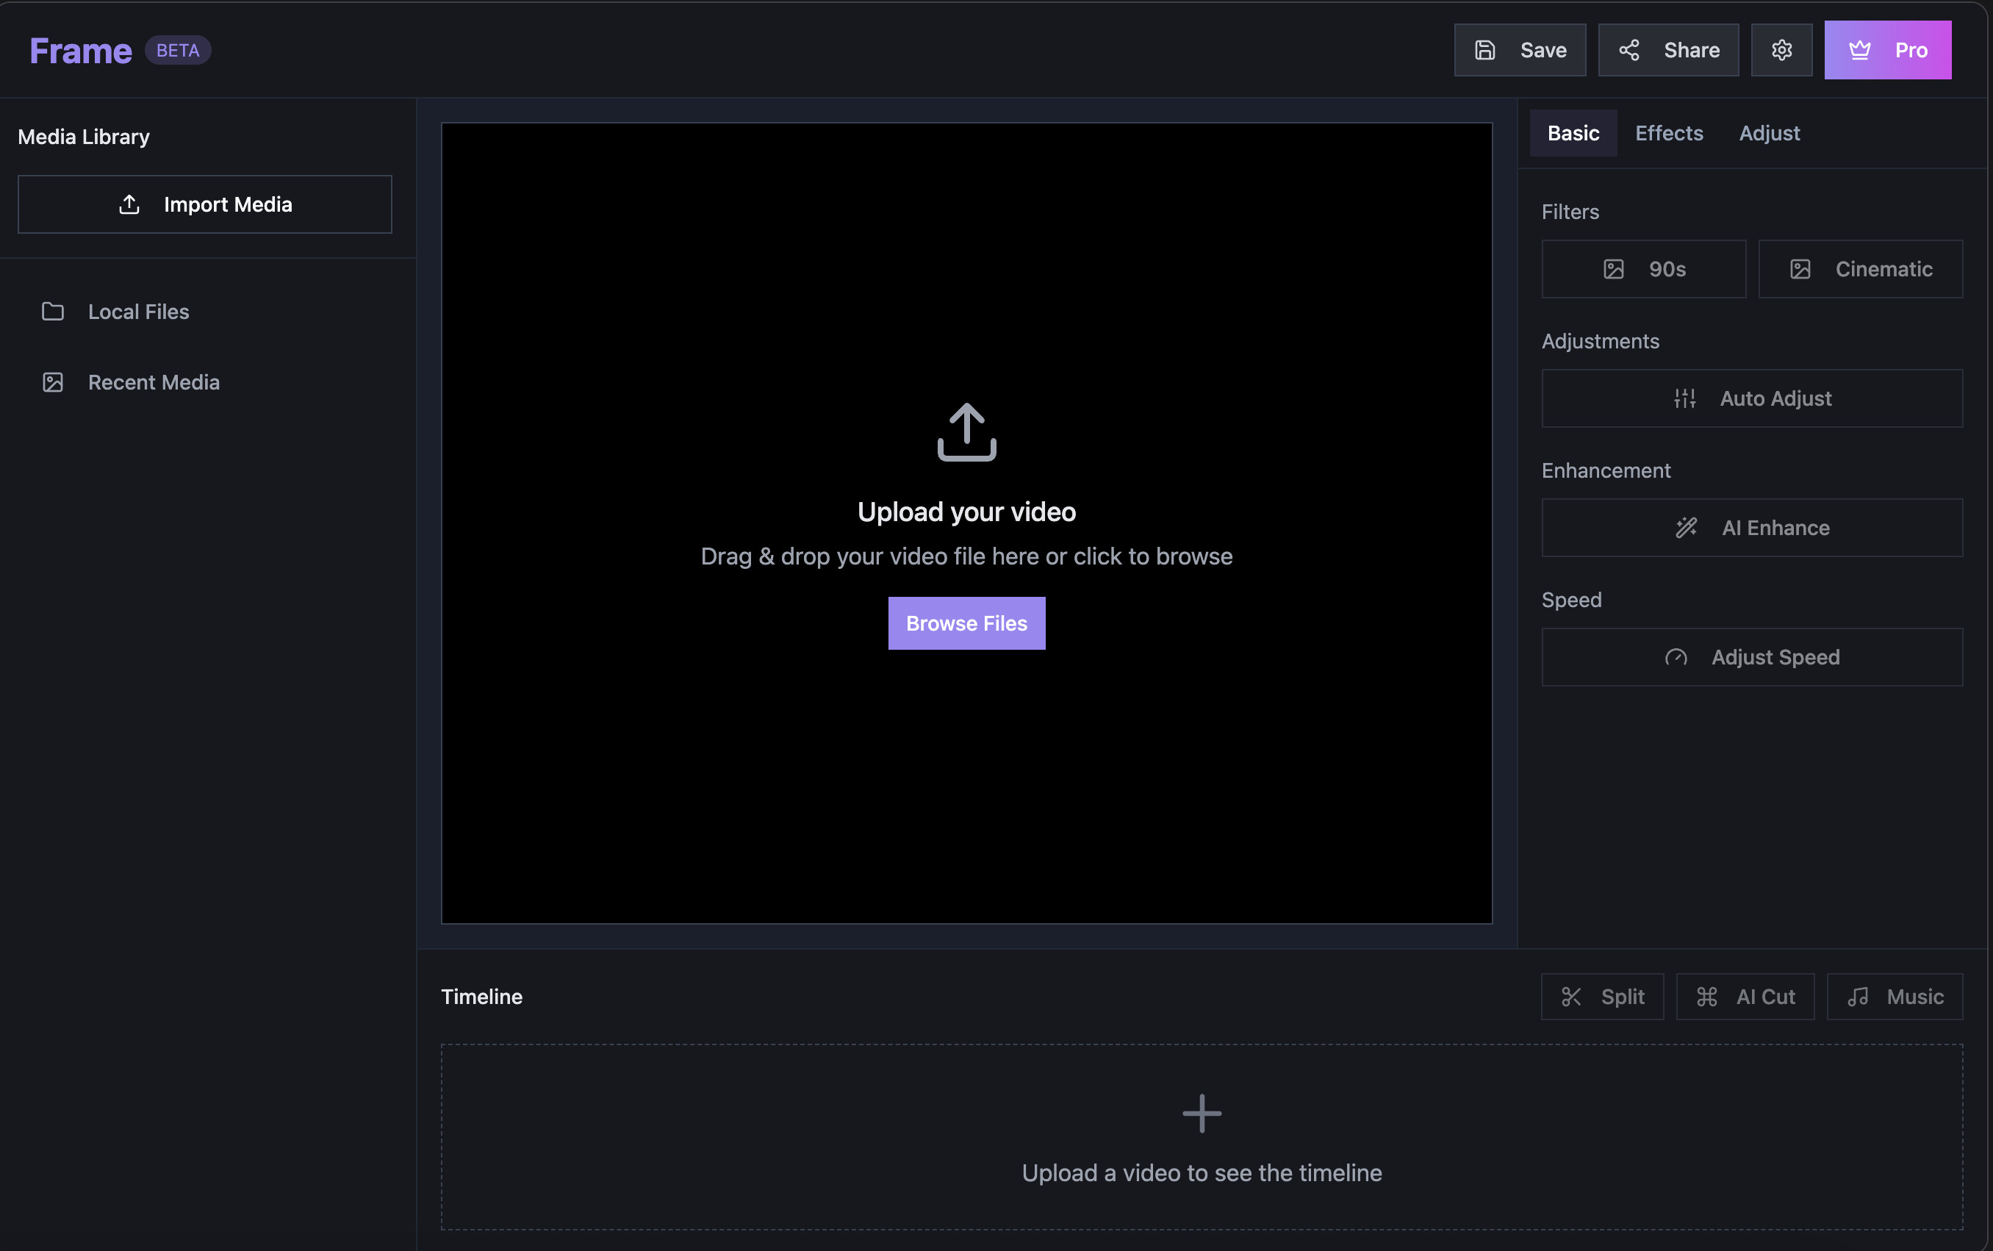Image resolution: width=1993 pixels, height=1251 pixels.
Task: Open Recent Media in the sidebar
Action: 153,382
